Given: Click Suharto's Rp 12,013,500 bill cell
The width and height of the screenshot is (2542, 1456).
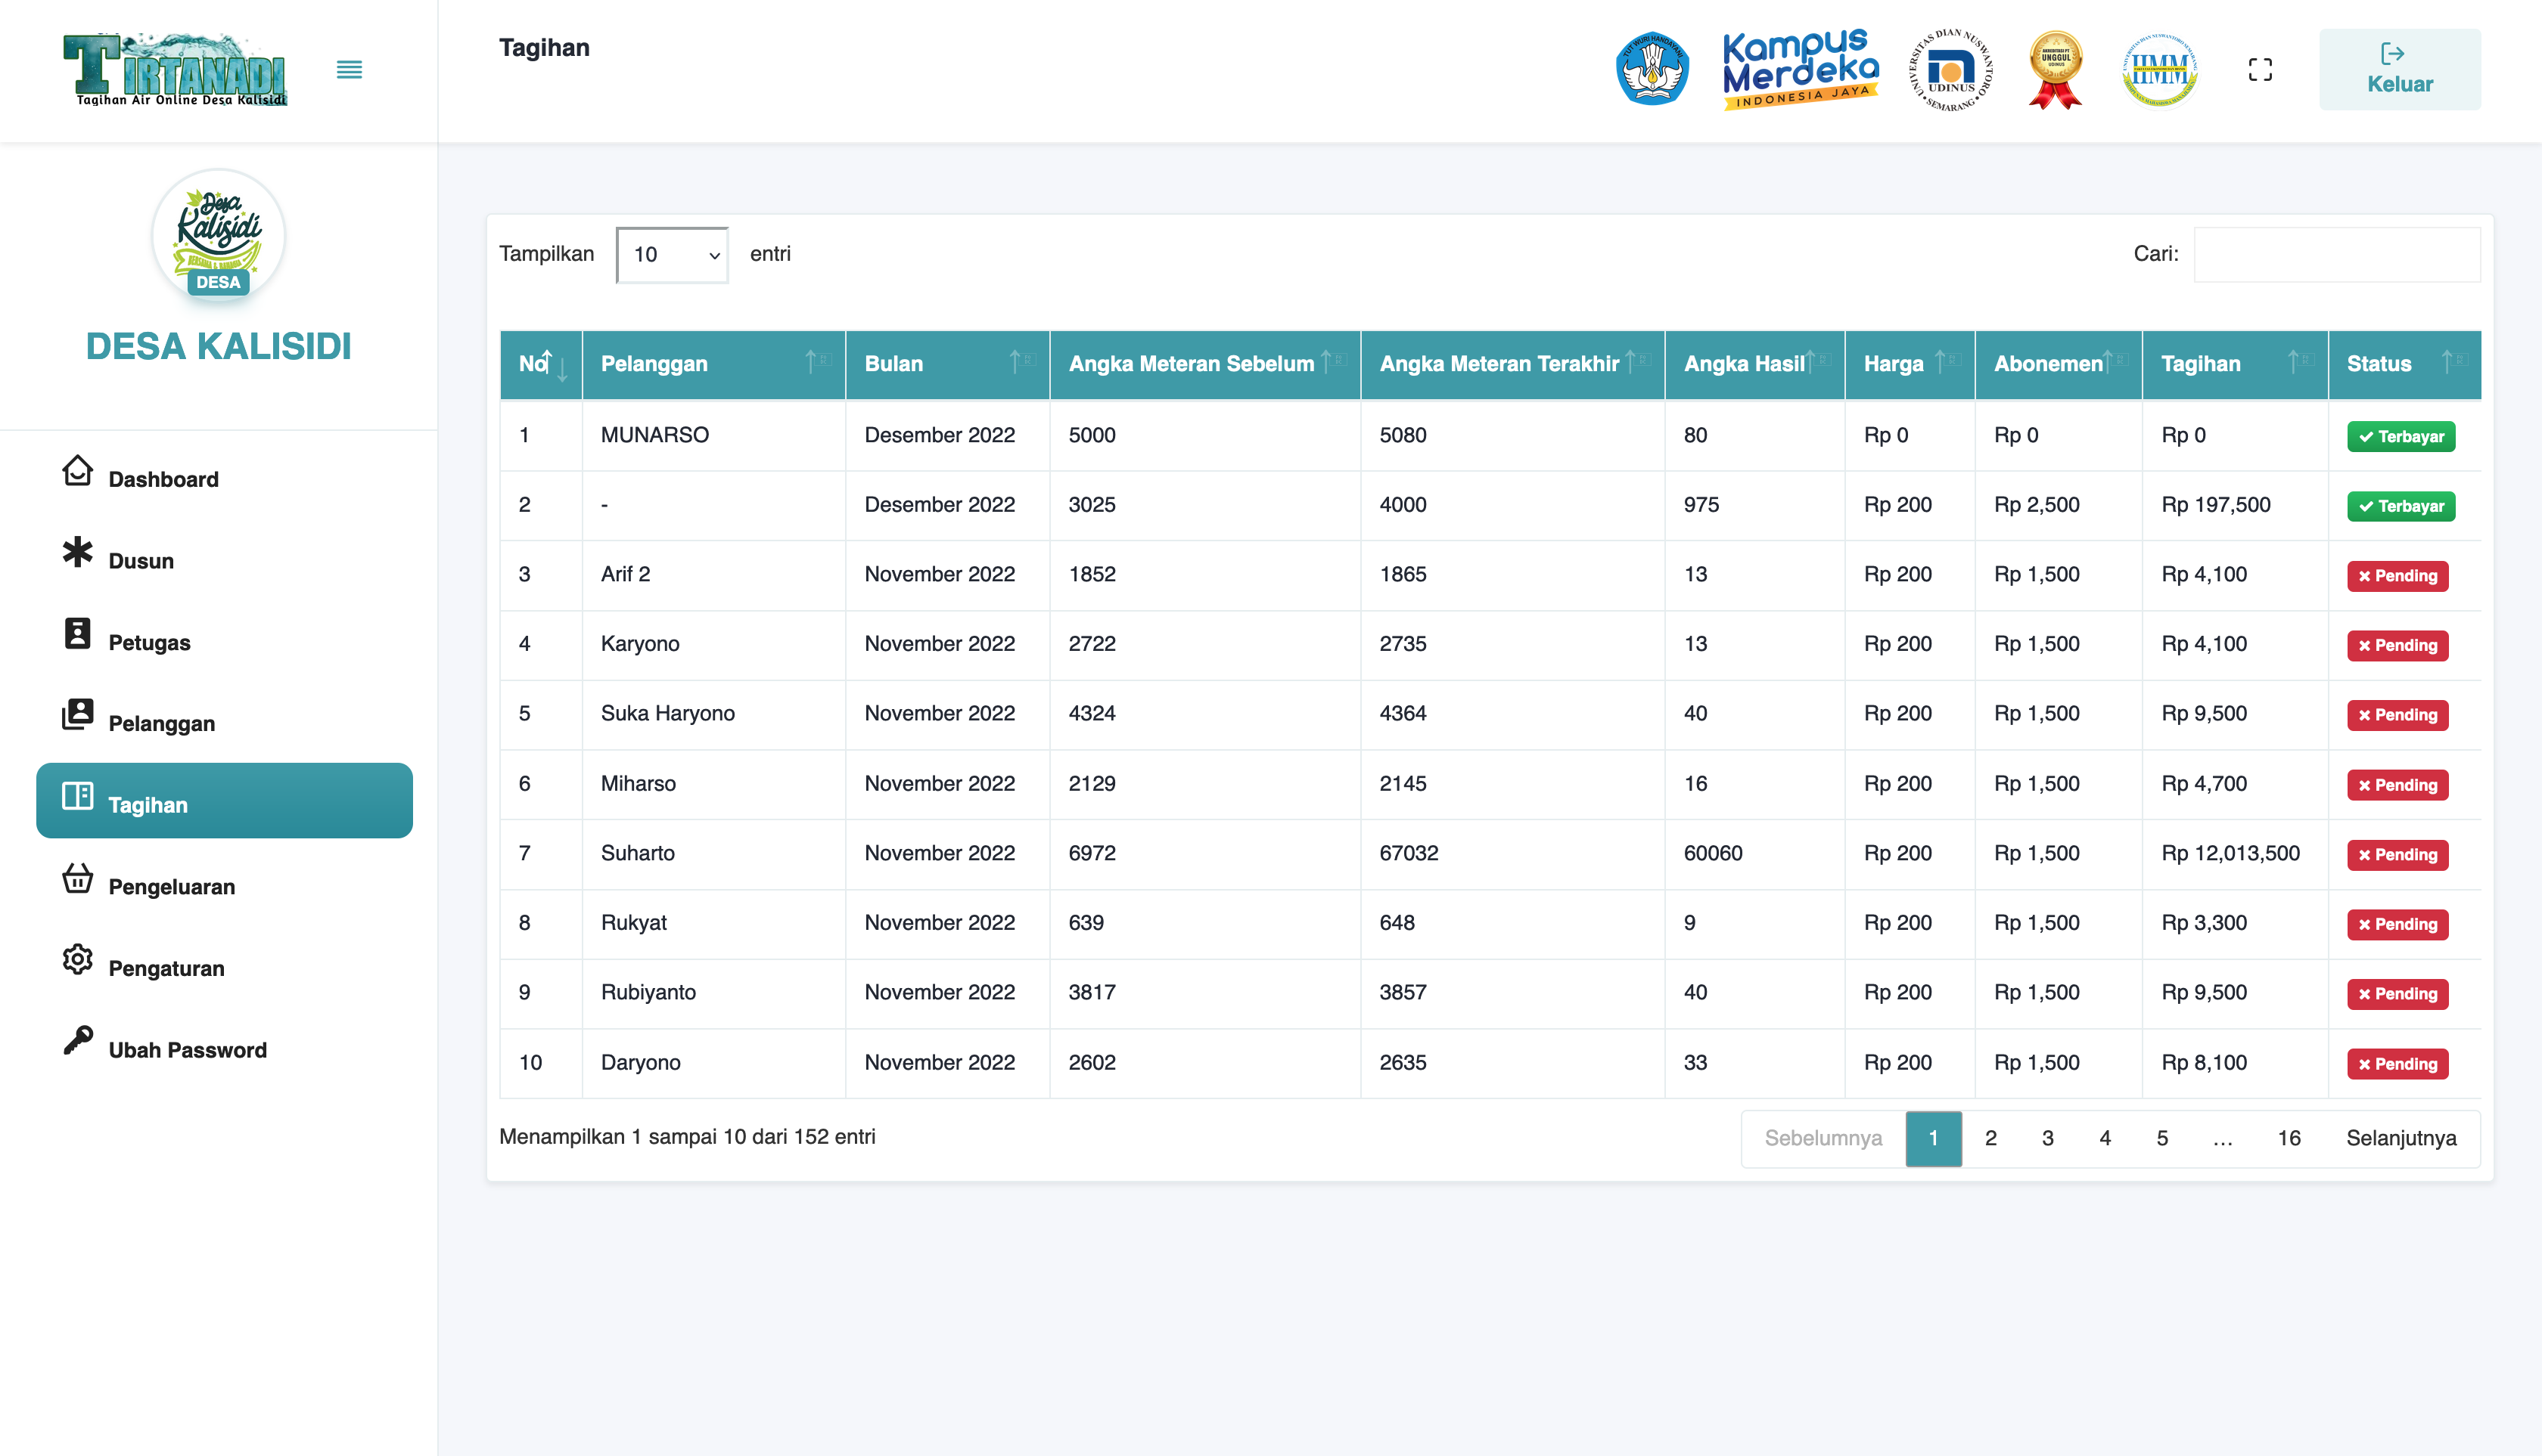Looking at the screenshot, I should [2235, 853].
